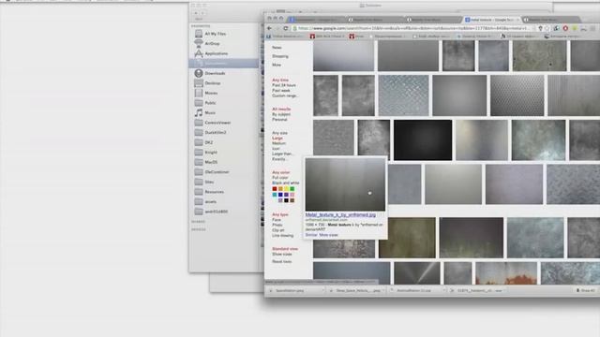Open Movies in the Finder sidebar
Viewport: 600px width, 337px height.
click(x=211, y=93)
